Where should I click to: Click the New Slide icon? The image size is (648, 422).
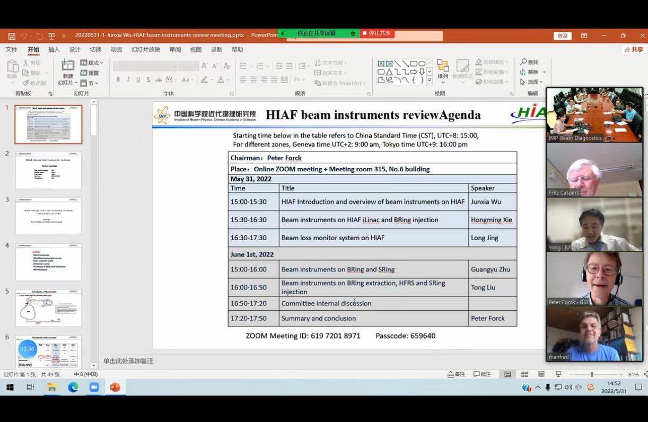tap(68, 66)
